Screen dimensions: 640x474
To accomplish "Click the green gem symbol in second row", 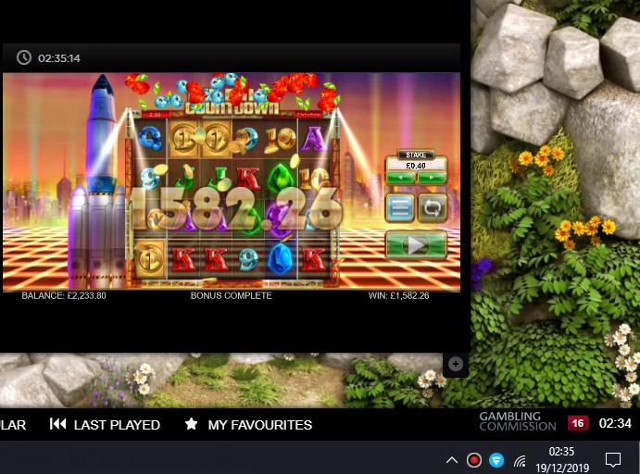I will point(280,178).
